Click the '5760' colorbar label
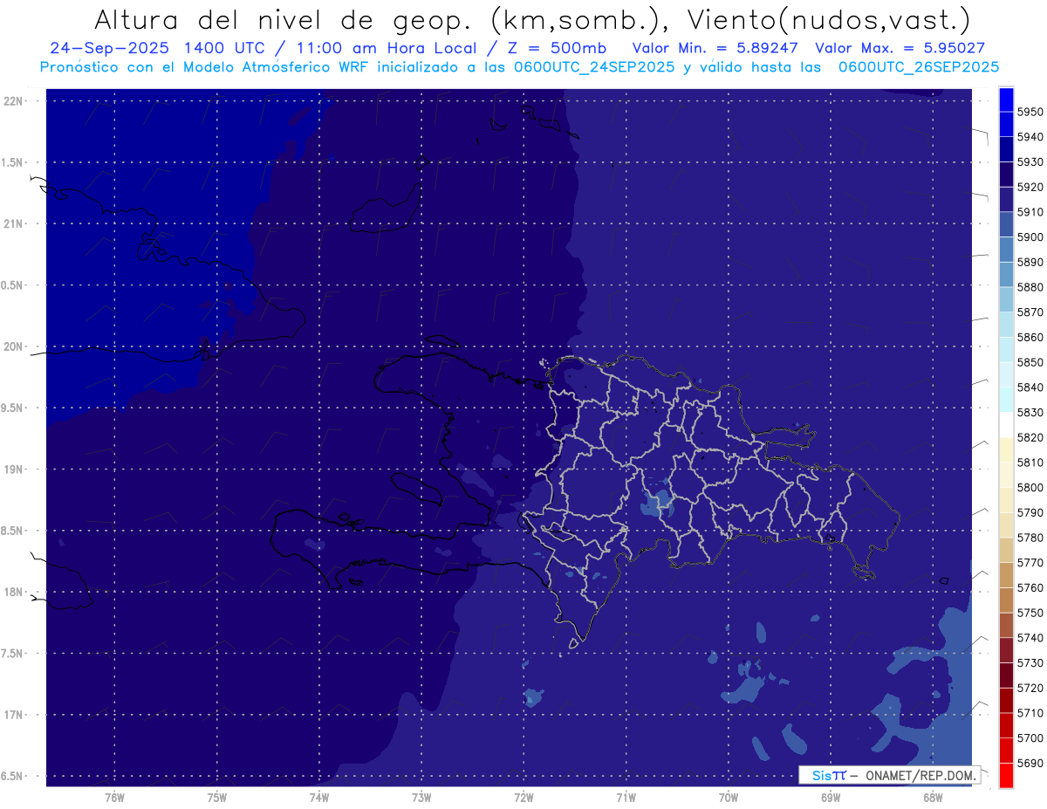The image size is (1047, 809). tap(1030, 587)
